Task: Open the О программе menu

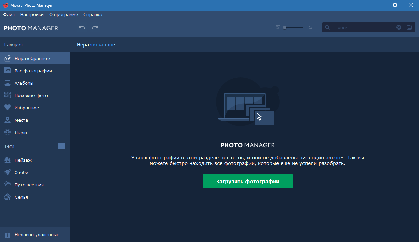Action: (64, 14)
